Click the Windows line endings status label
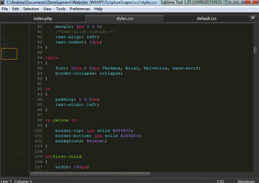 coord(246,181)
